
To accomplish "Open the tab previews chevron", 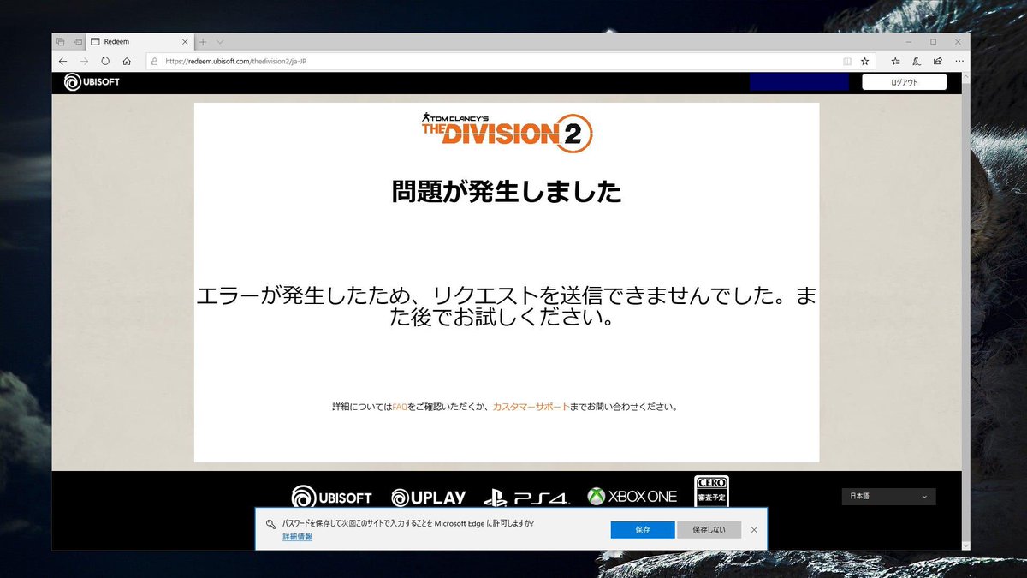I will coord(220,41).
